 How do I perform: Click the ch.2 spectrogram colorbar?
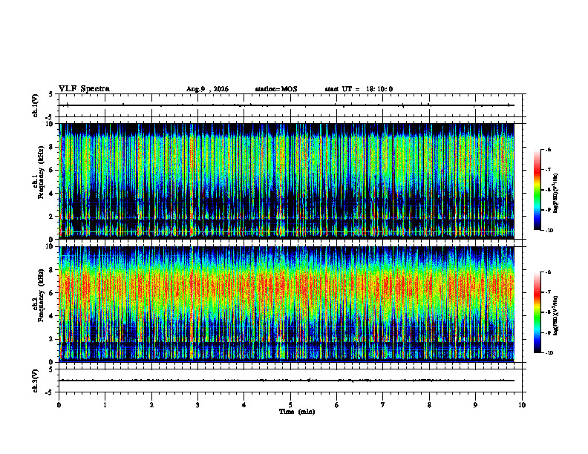point(537,312)
